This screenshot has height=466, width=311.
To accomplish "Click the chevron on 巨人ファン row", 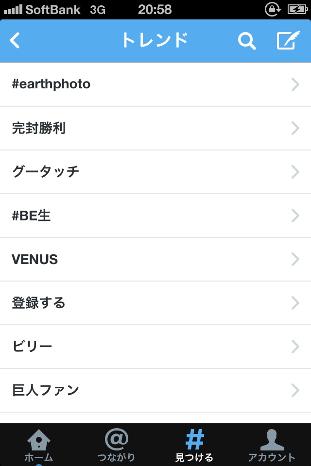I will 295,390.
